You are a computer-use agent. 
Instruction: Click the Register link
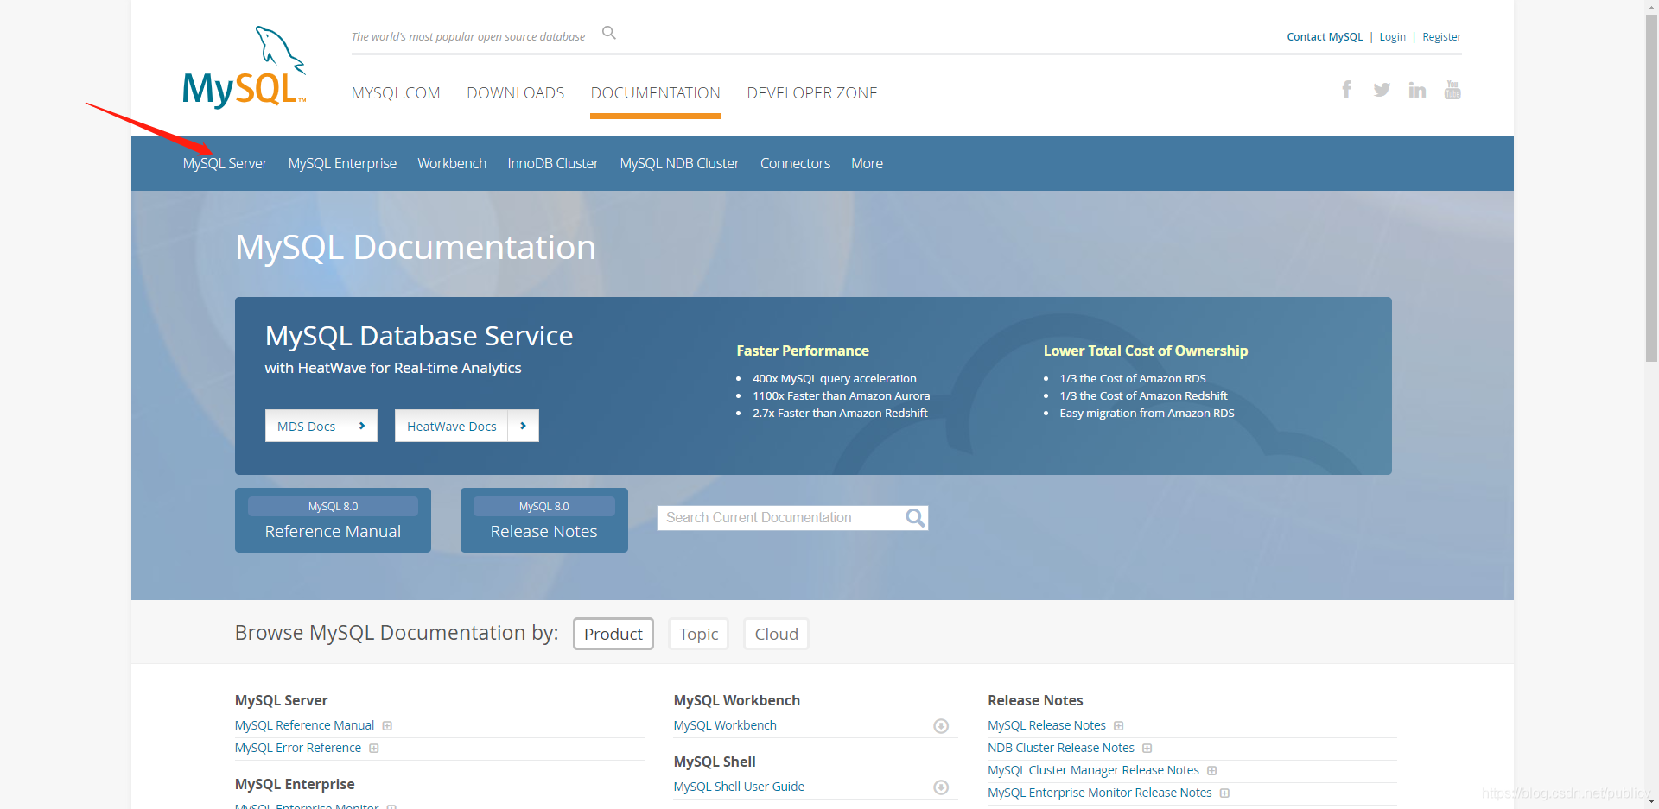1441,37
